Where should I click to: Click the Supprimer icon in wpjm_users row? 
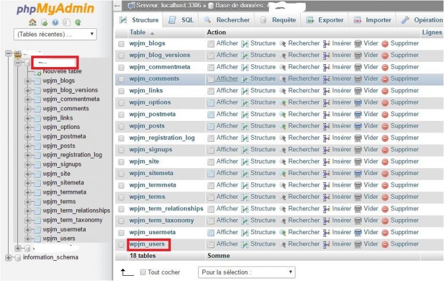pyautogui.click(x=385, y=245)
